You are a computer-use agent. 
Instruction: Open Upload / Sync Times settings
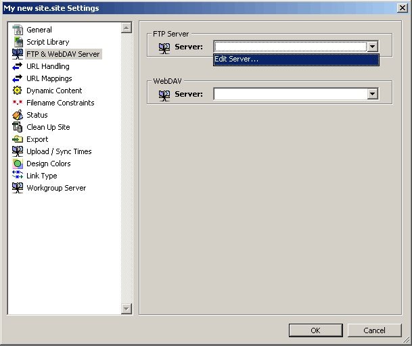pos(59,151)
